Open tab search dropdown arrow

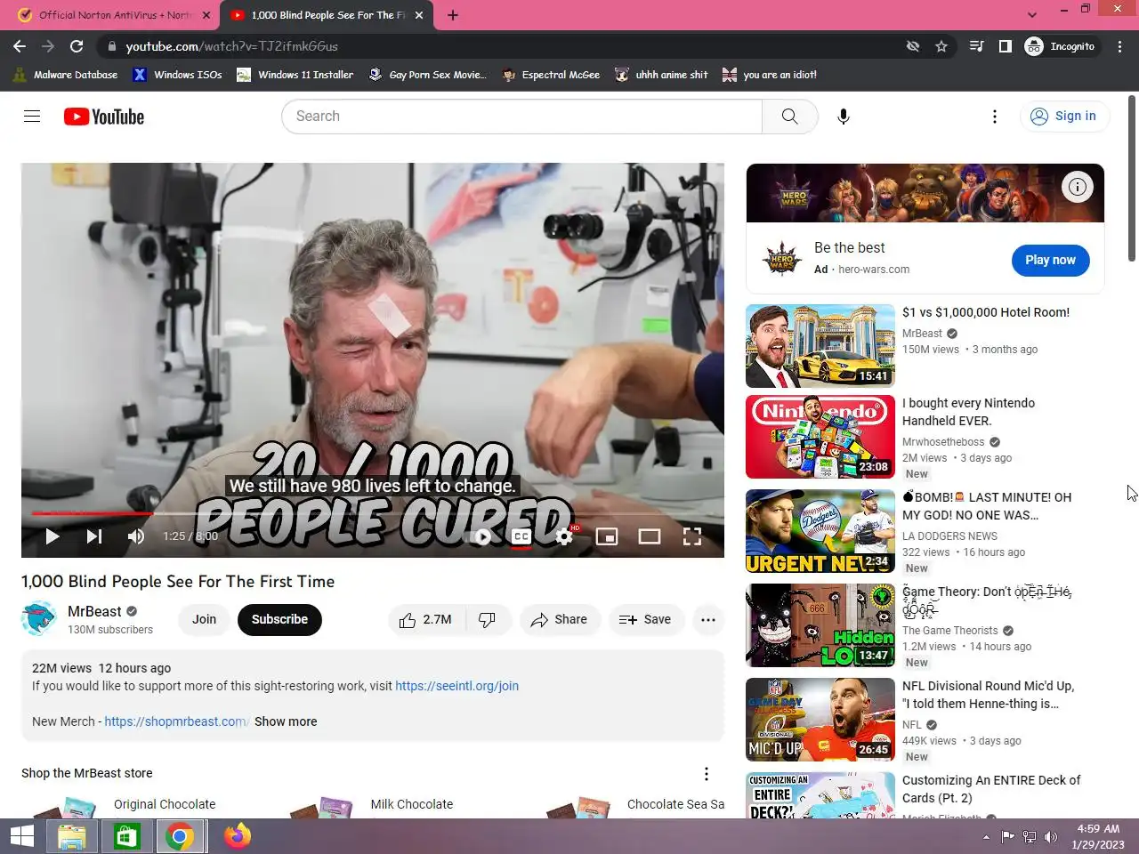coord(1032,15)
